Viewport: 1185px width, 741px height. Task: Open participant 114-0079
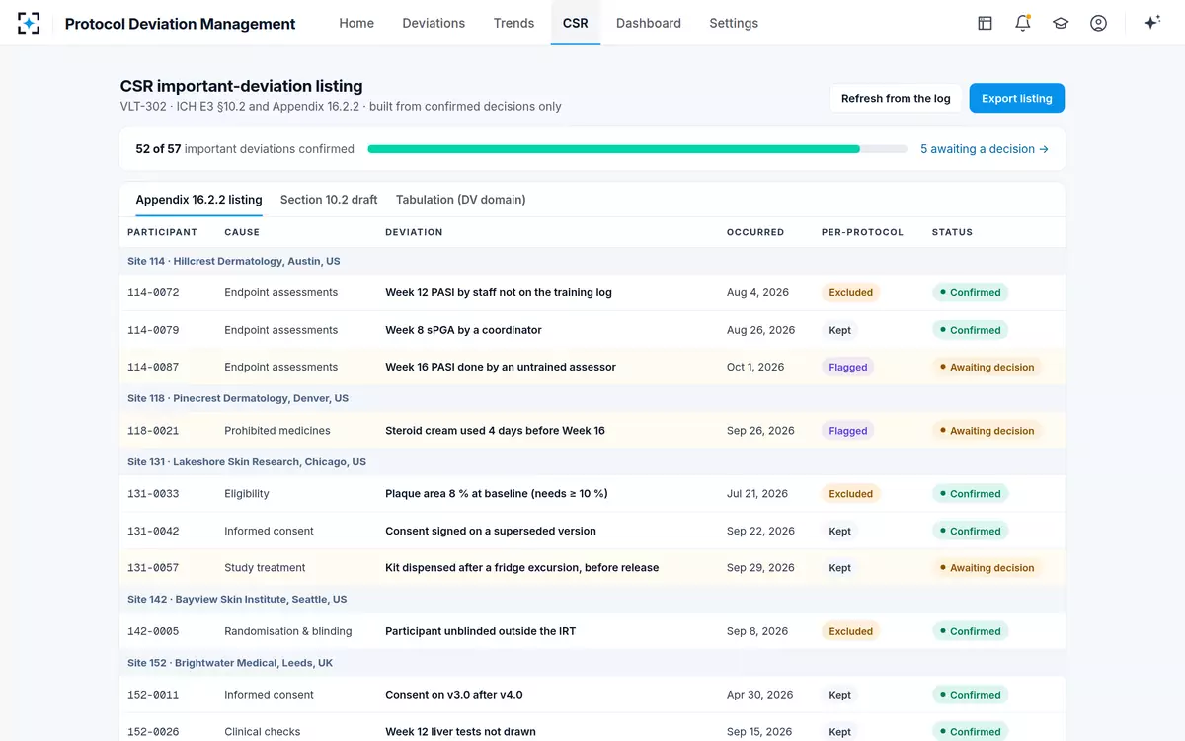pyautogui.click(x=153, y=330)
